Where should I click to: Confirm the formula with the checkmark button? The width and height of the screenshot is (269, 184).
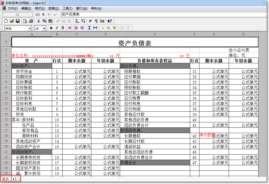pyautogui.click(x=55, y=15)
